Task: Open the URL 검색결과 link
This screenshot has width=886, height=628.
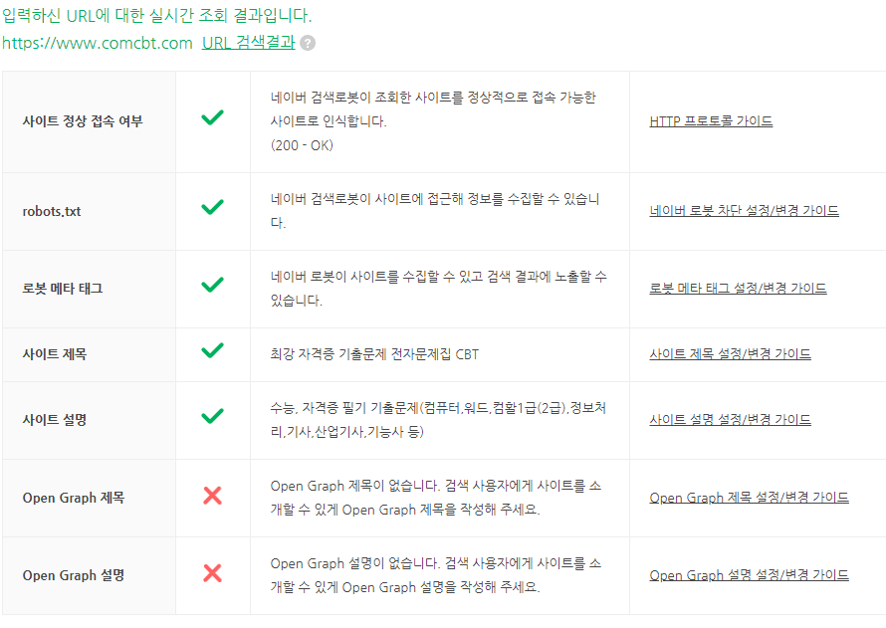Action: point(249,43)
